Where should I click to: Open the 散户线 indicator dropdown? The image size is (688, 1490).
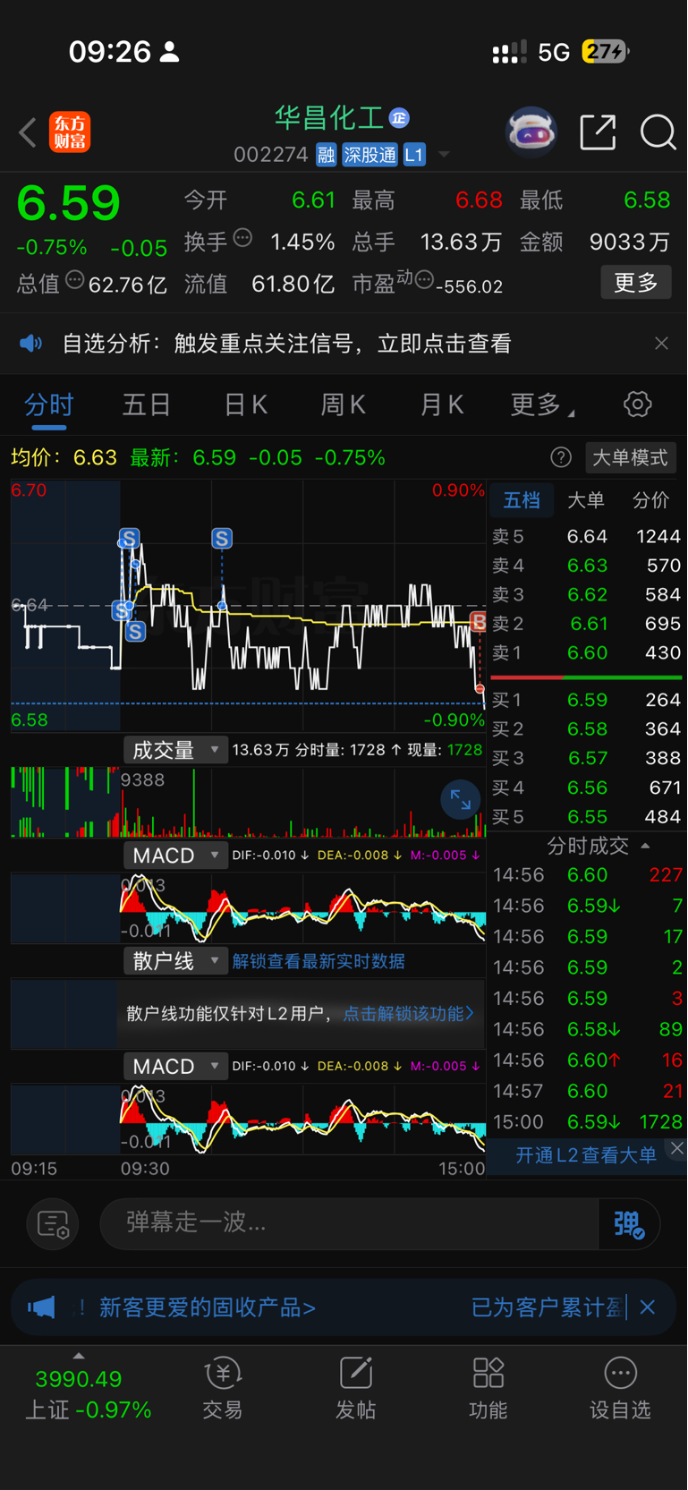click(x=175, y=961)
